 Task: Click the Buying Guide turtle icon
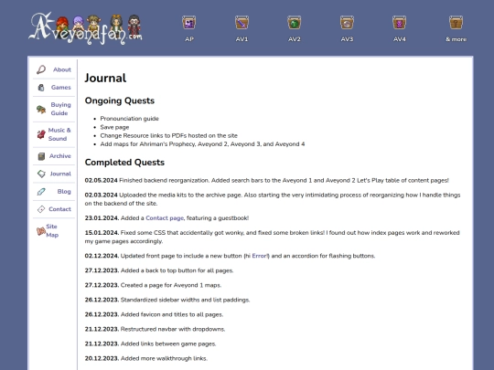coord(41,110)
